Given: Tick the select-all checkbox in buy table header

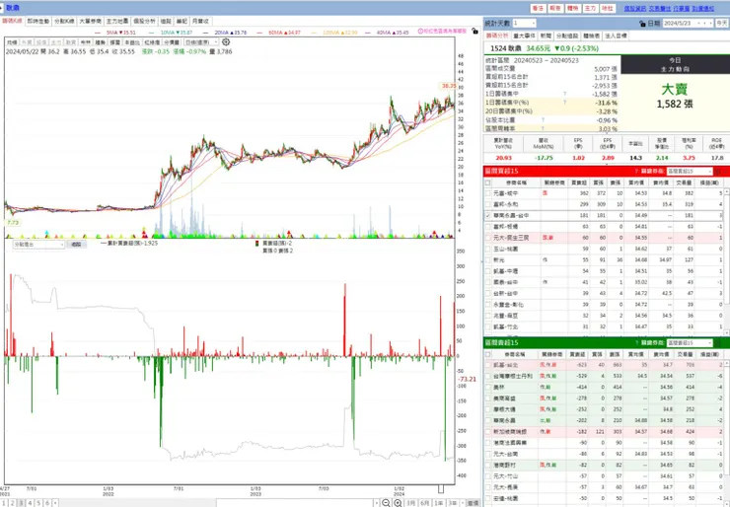Looking at the screenshot, I should click(x=488, y=182).
